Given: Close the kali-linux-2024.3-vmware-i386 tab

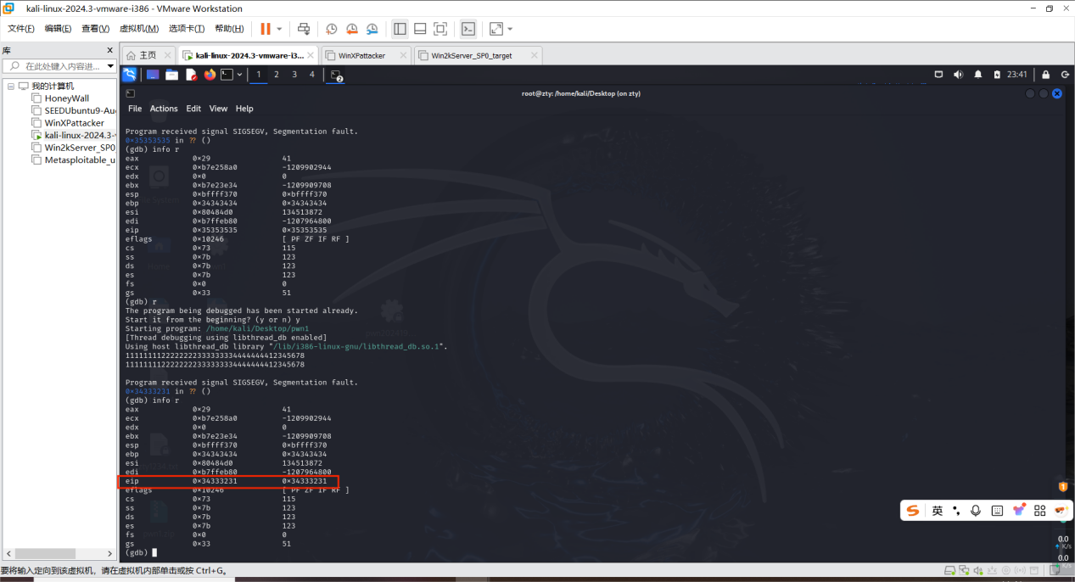Looking at the screenshot, I should tap(312, 55).
